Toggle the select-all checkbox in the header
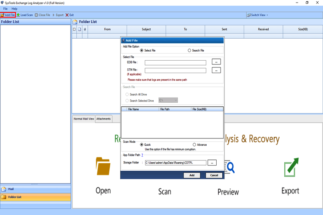This screenshot has width=323, height=215. click(74, 29)
